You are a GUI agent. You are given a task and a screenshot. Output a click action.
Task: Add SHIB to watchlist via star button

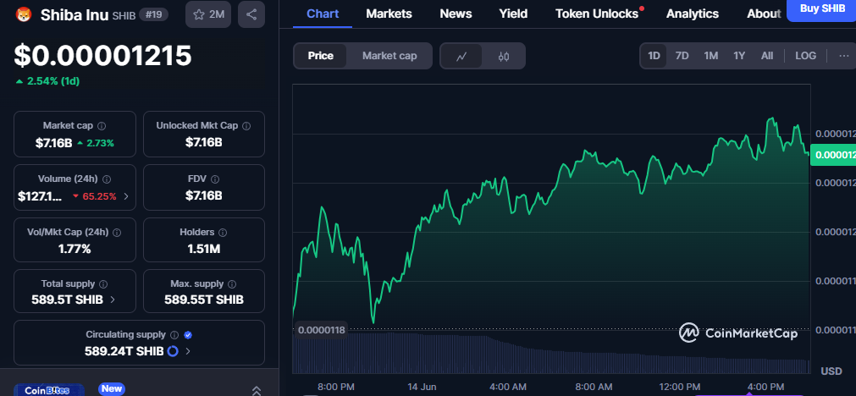coord(208,14)
